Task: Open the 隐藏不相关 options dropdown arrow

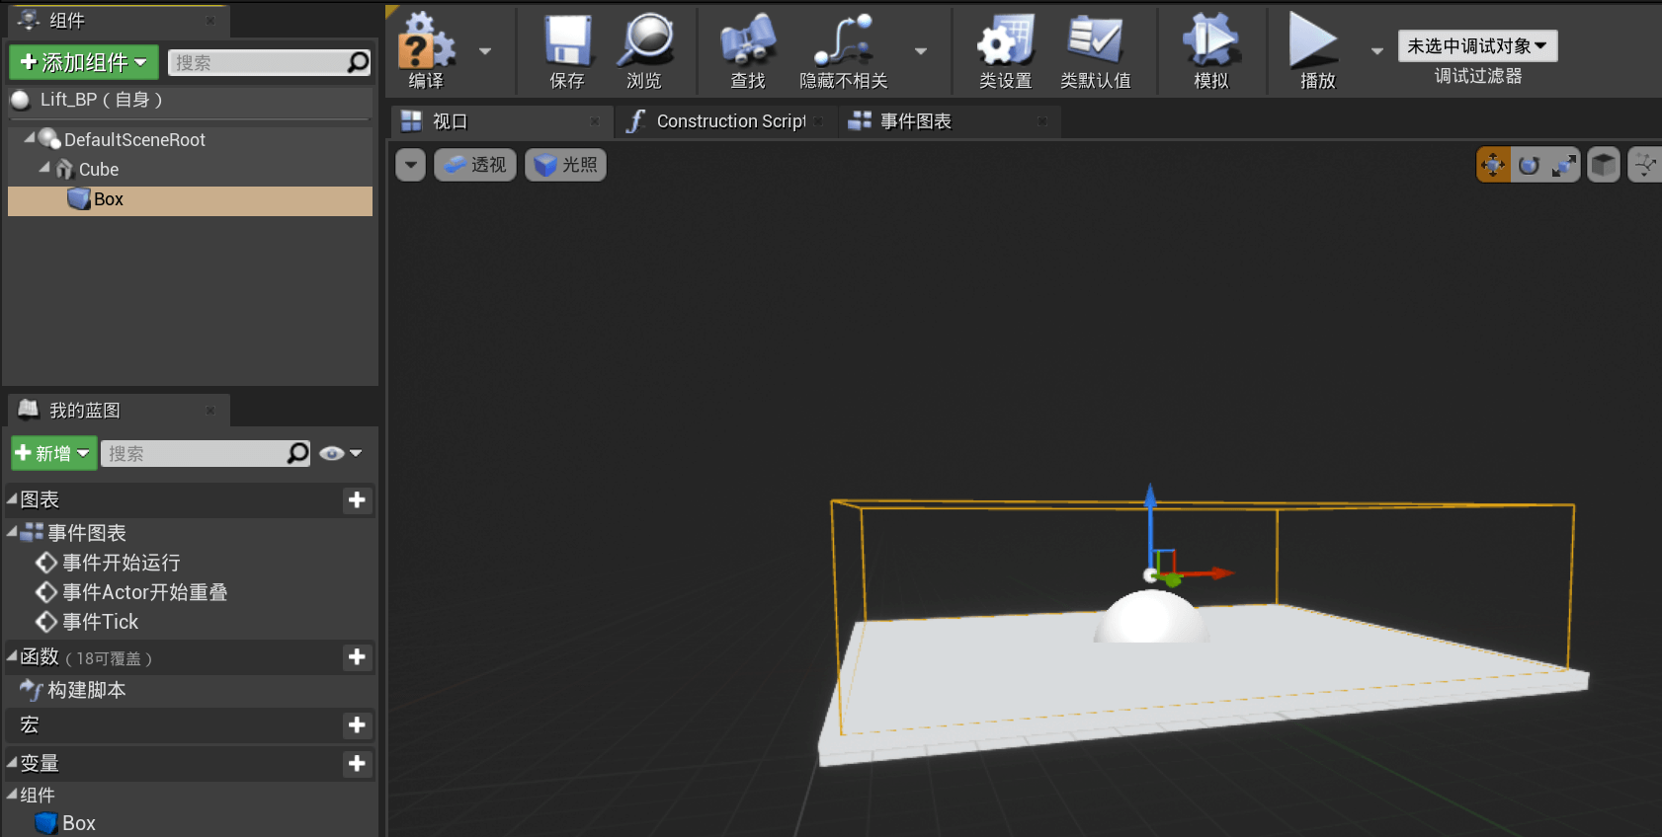Action: point(921,51)
